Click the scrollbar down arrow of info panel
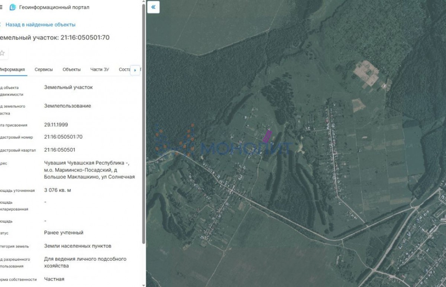446x287 pixels. point(143,284)
